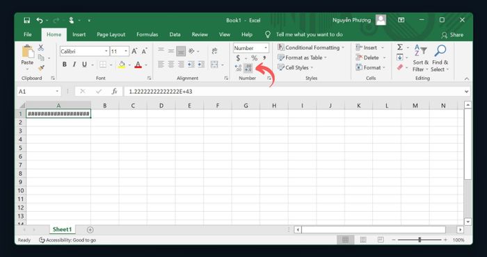Click the Name Box showing A1
487x257 pixels.
pyautogui.click(x=38, y=92)
